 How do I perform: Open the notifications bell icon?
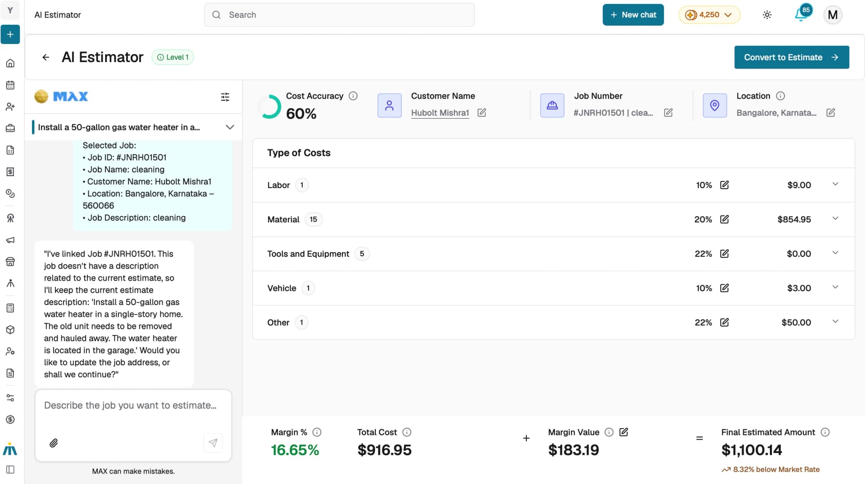(801, 15)
